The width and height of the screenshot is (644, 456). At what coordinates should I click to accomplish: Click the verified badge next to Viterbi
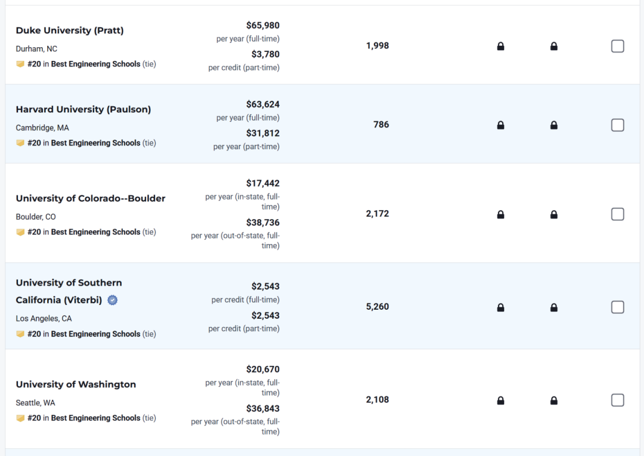(x=113, y=300)
